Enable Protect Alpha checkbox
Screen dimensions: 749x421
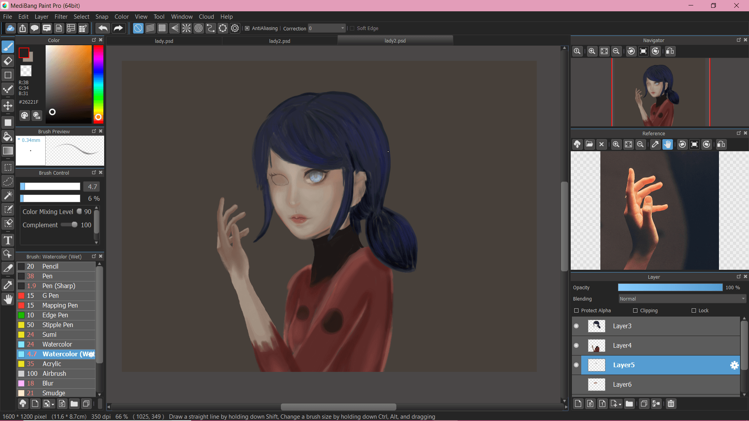coord(577,311)
